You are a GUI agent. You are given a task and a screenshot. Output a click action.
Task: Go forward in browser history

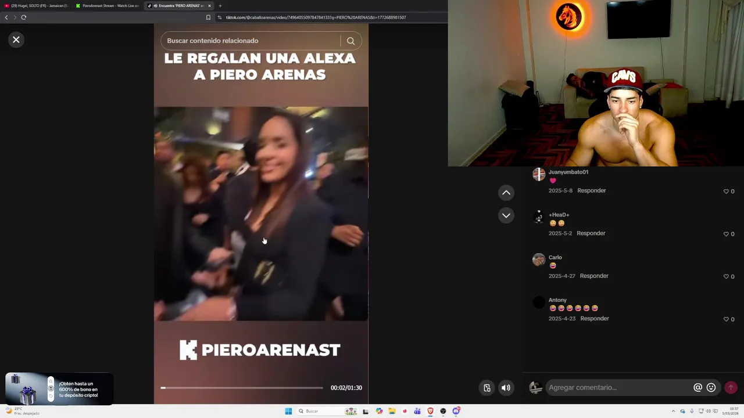pyautogui.click(x=15, y=17)
